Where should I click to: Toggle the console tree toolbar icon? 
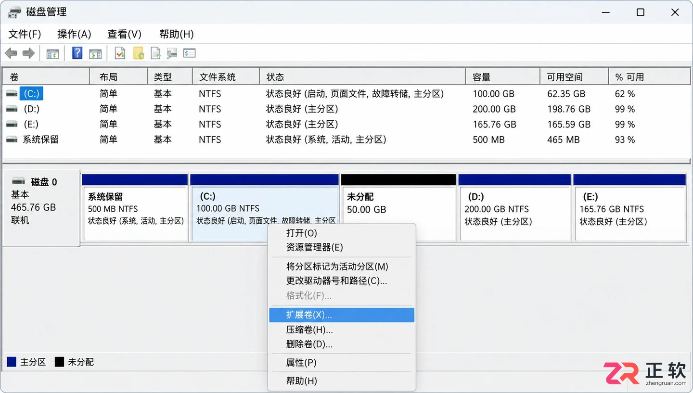52,53
